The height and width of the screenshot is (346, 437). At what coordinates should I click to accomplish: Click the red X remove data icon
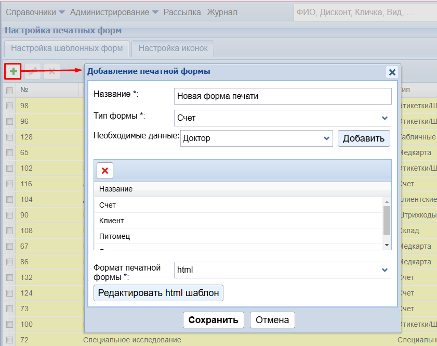point(105,171)
